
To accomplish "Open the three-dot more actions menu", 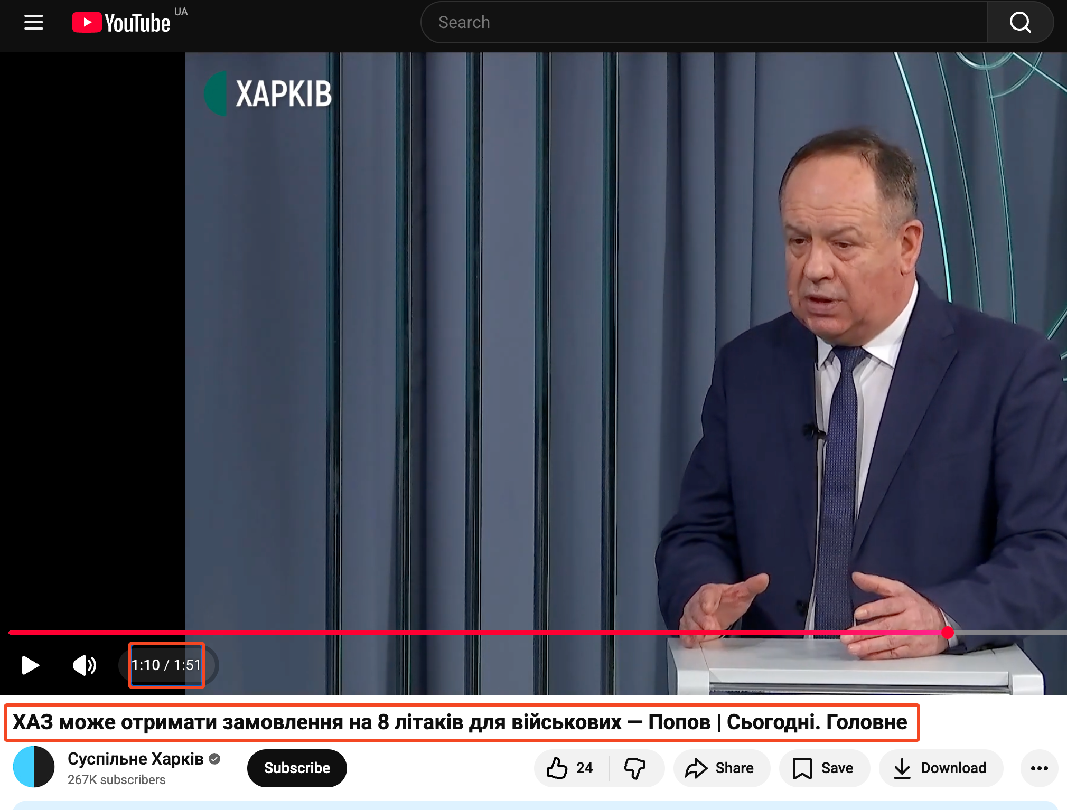I will click(1039, 768).
